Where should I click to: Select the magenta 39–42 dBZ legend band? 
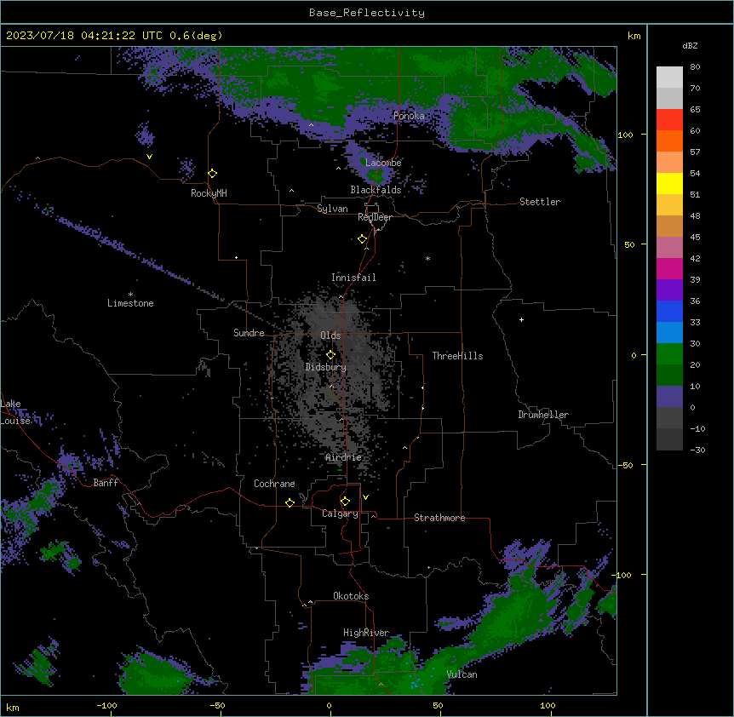click(x=669, y=268)
